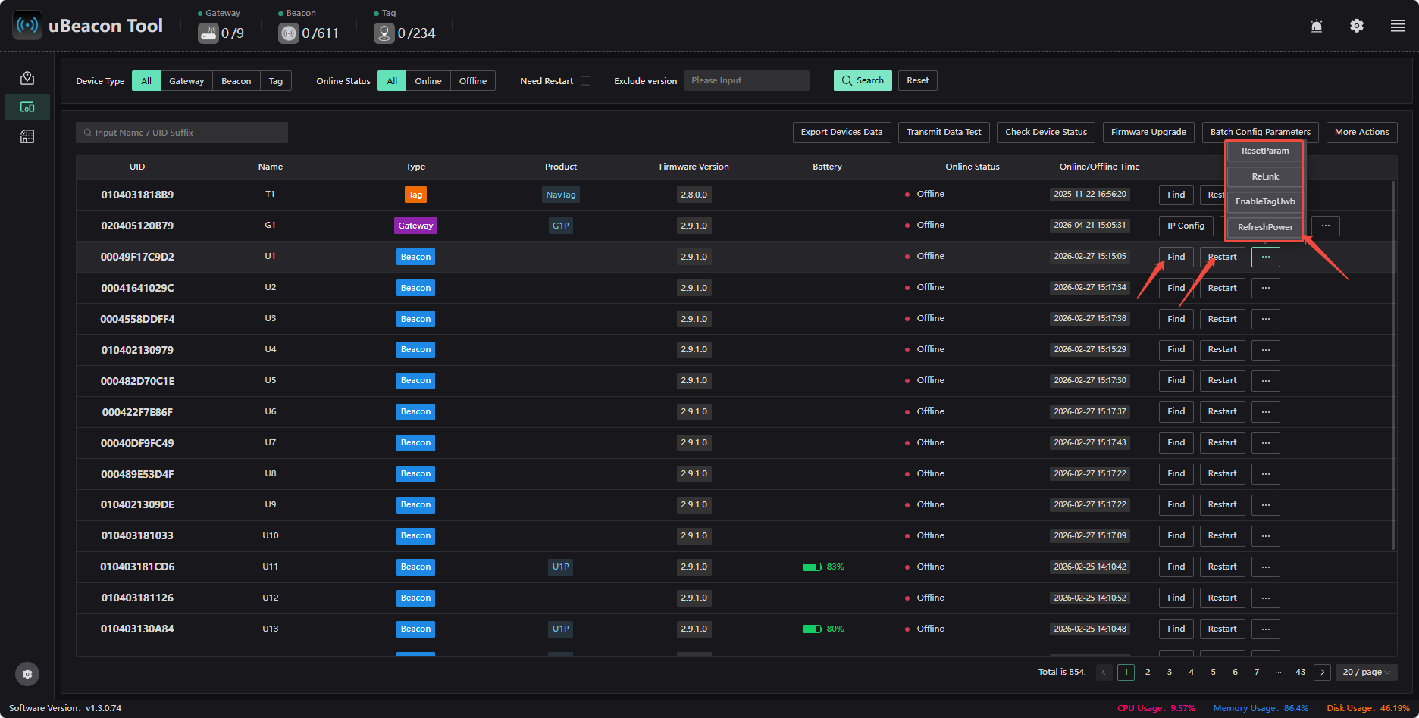This screenshot has width=1419, height=718.
Task: Click the Firmware Upgrade button
Action: tap(1148, 132)
